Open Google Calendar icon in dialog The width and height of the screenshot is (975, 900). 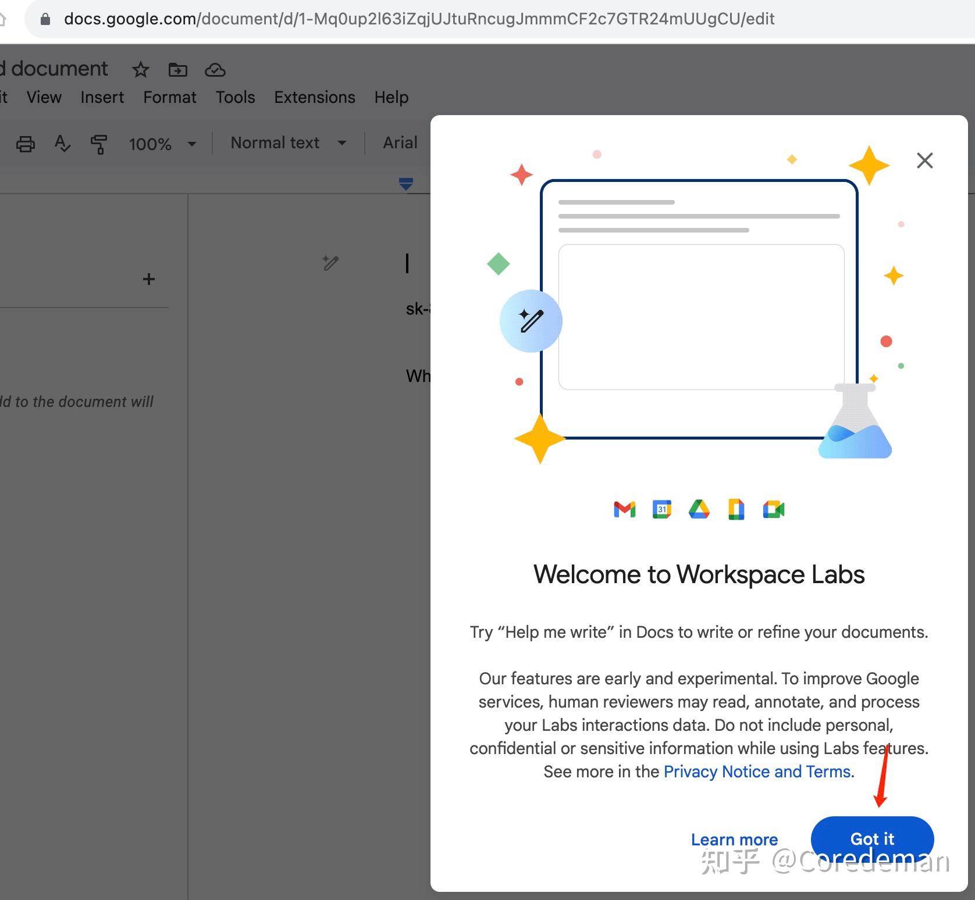(x=661, y=509)
